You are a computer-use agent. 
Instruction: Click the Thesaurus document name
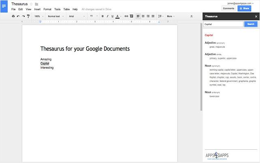[19, 4]
